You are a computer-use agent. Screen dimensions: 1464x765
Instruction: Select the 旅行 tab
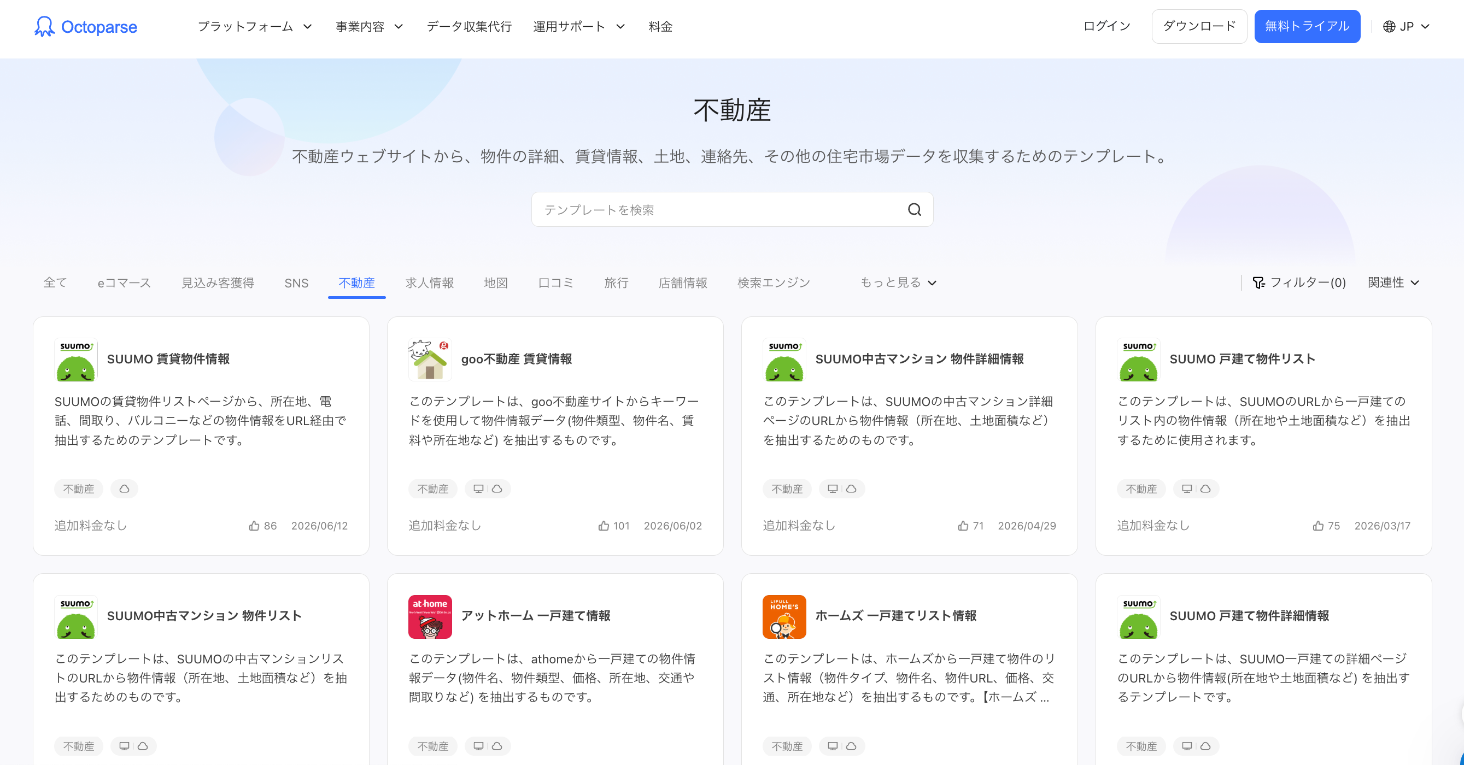pyautogui.click(x=616, y=283)
